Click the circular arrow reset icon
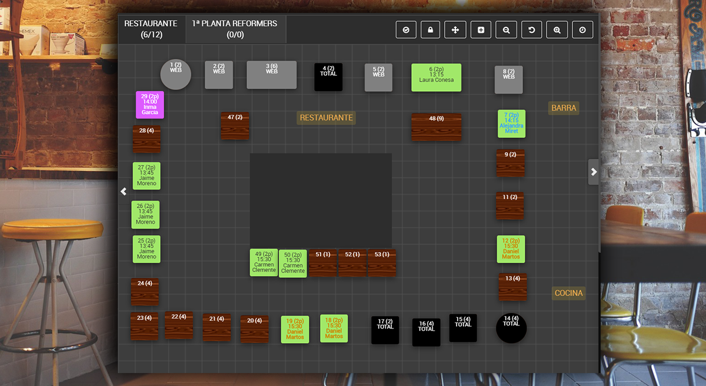This screenshot has width=706, height=386. point(531,30)
